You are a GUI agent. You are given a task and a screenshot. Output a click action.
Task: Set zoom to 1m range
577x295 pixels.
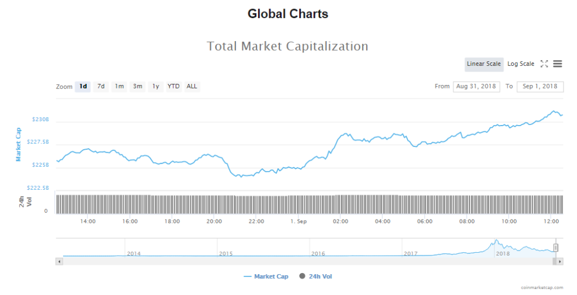[x=119, y=87]
